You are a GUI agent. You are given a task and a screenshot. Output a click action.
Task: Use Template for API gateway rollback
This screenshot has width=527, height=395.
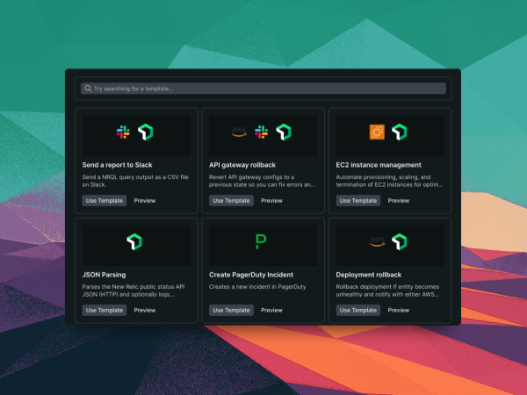(231, 200)
